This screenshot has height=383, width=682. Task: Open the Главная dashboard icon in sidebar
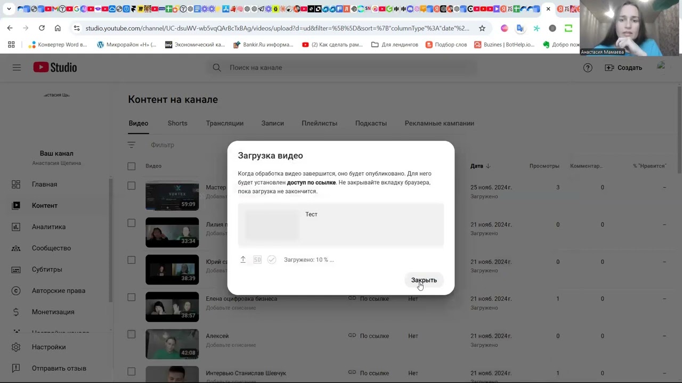pyautogui.click(x=16, y=184)
